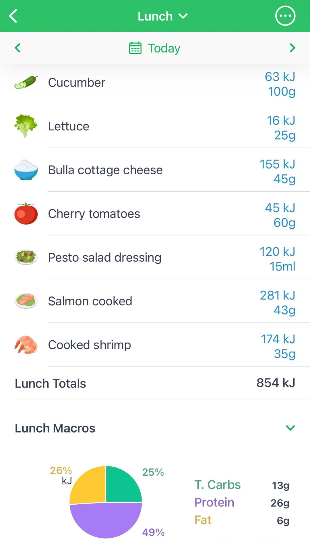310x544 pixels.
Task: Tap the back arrow in header
Action: click(13, 16)
